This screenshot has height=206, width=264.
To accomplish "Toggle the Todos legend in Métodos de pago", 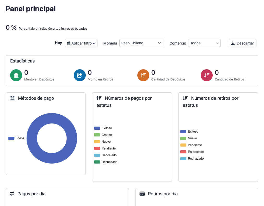I will point(16,138).
